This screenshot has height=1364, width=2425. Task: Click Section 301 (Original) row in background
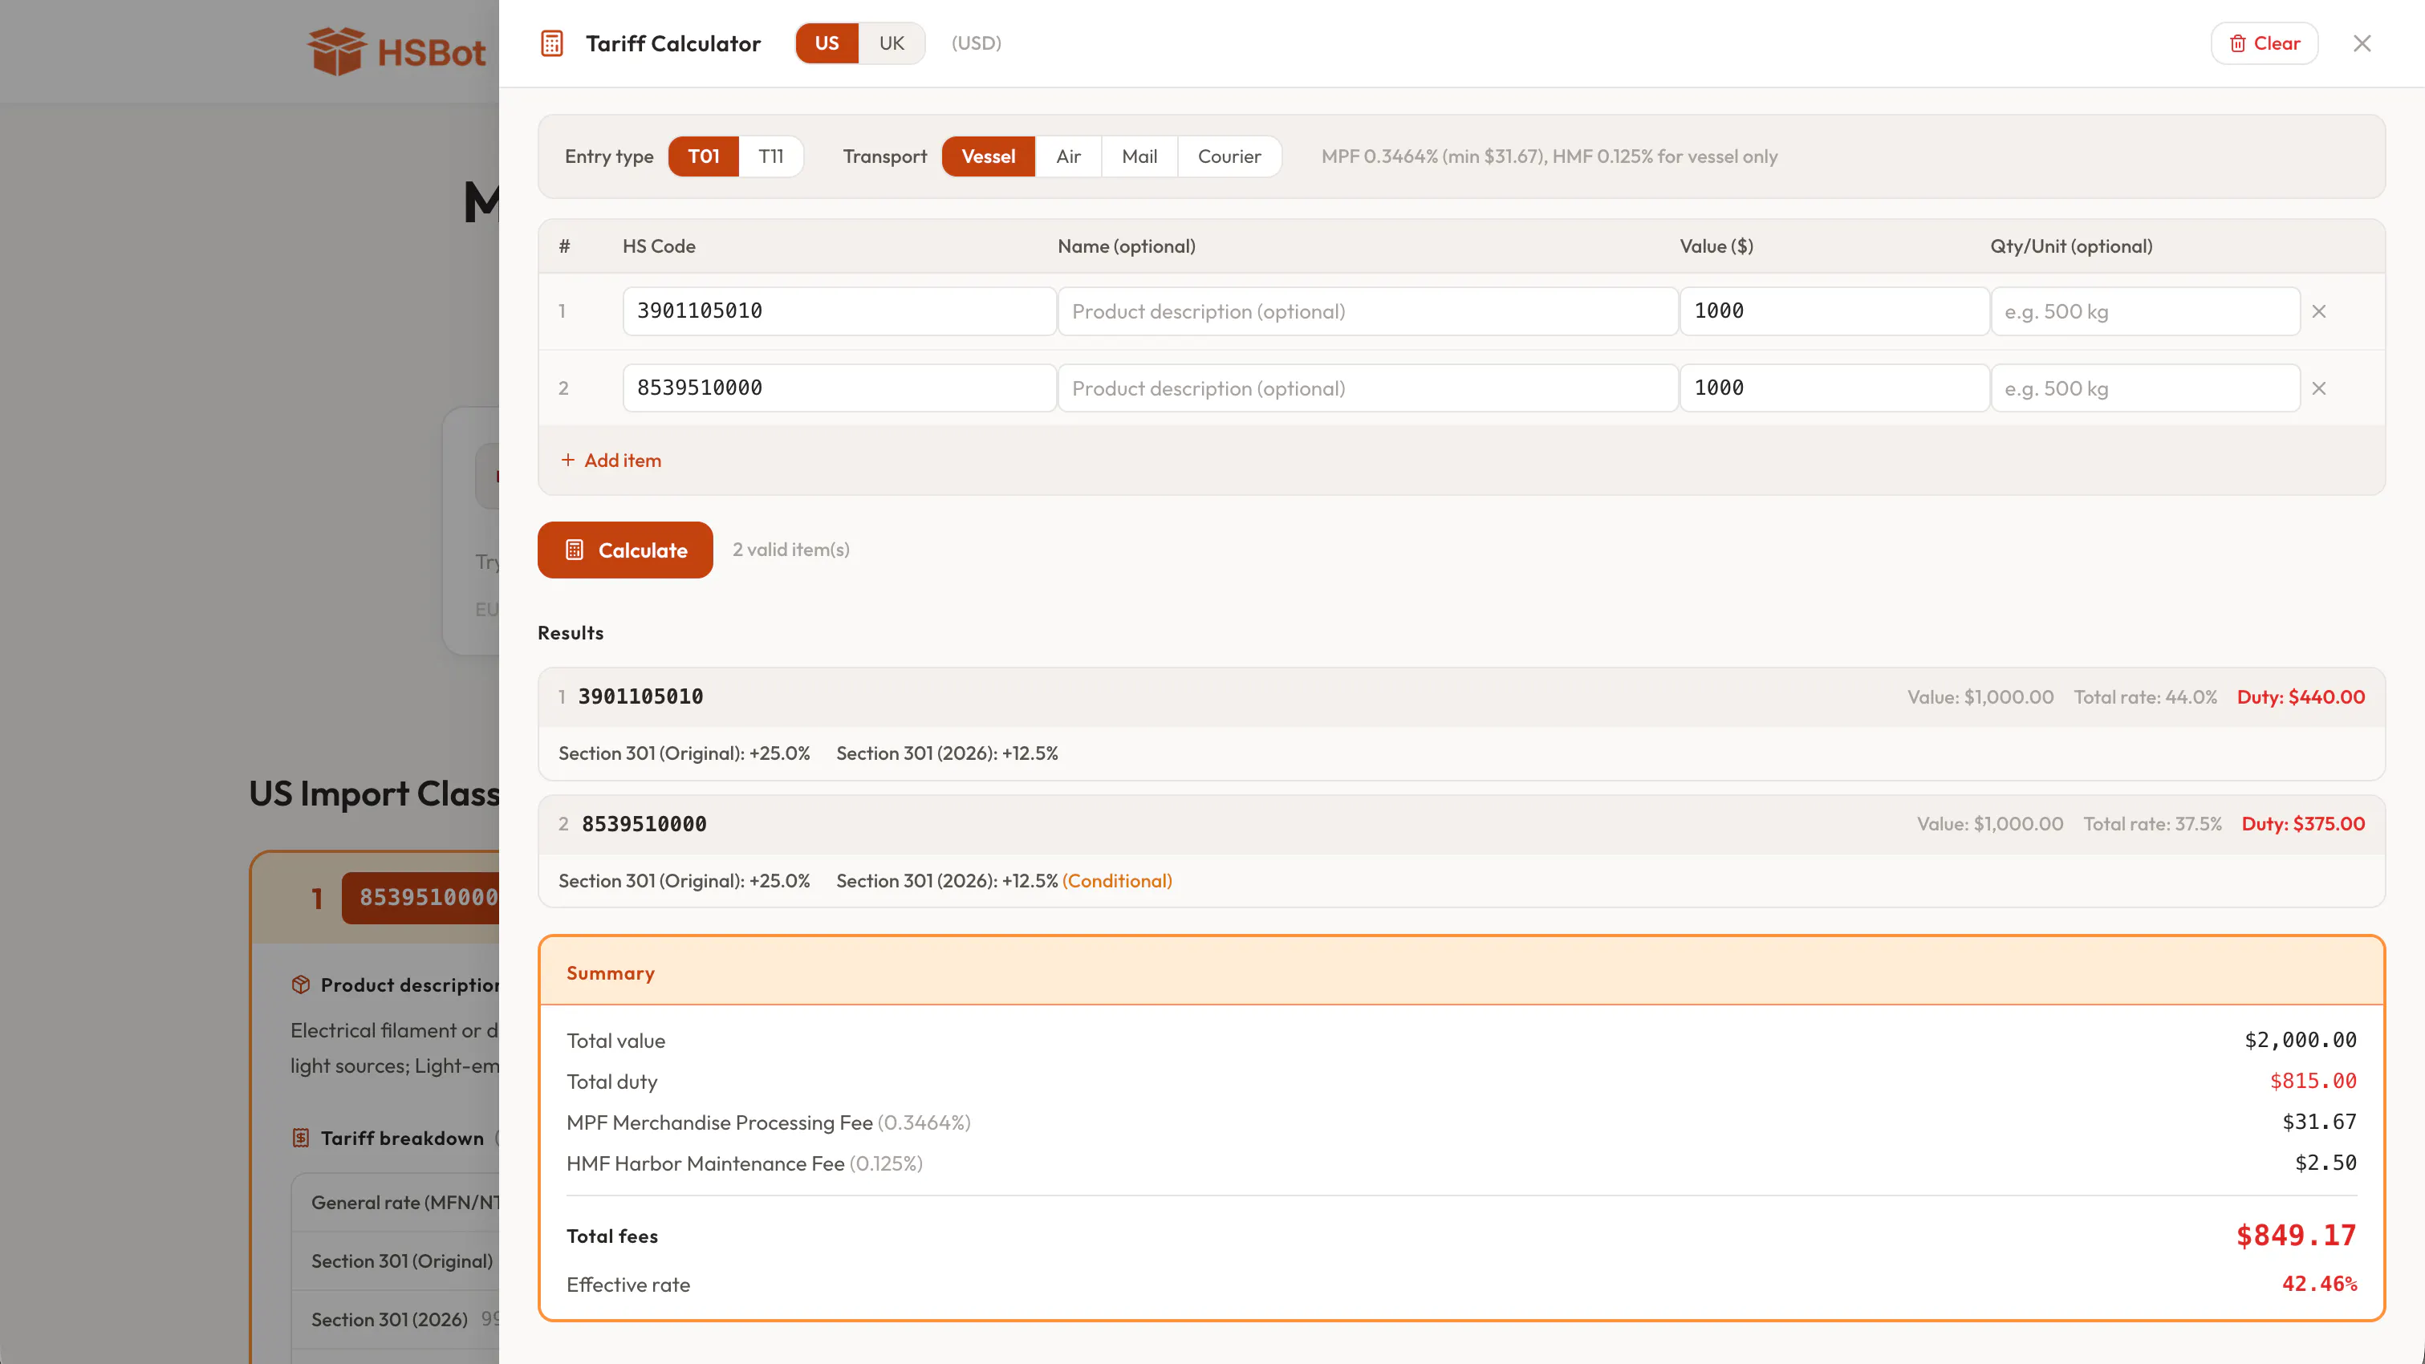click(x=396, y=1261)
